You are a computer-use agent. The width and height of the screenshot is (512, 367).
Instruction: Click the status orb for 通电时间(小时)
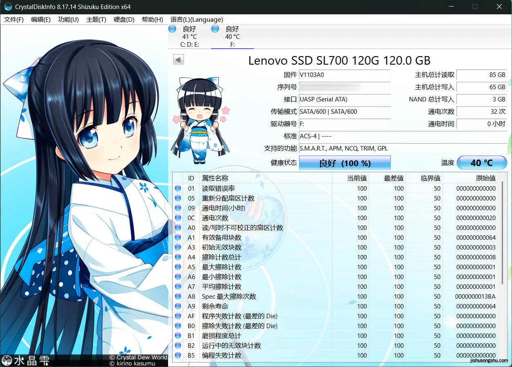click(x=178, y=208)
